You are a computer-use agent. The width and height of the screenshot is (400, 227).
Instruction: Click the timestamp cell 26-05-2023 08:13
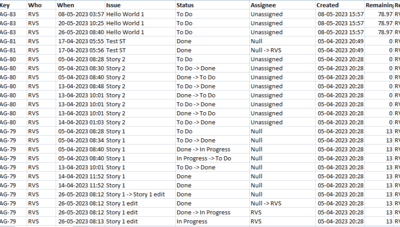[x=81, y=221]
